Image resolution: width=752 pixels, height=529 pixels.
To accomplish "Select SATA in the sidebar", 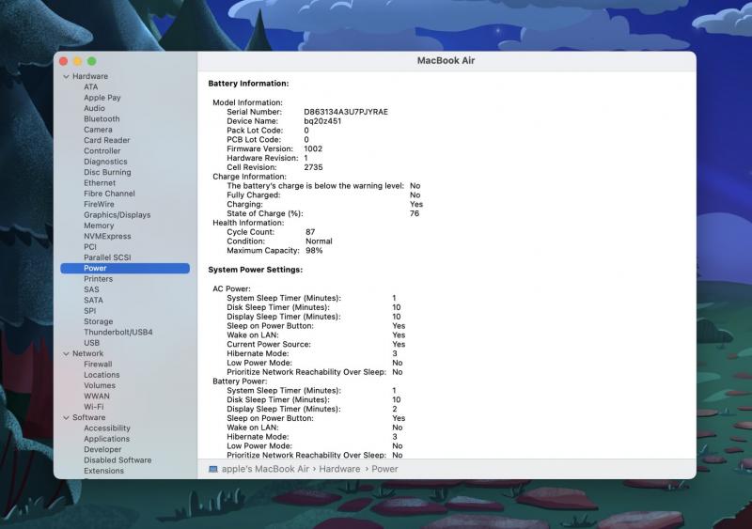I will click(93, 300).
